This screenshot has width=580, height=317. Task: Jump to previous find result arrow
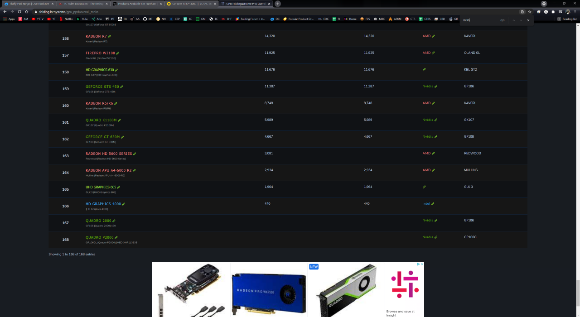click(513, 20)
